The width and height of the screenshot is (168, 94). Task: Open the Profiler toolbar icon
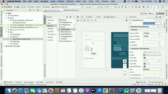(133, 7)
